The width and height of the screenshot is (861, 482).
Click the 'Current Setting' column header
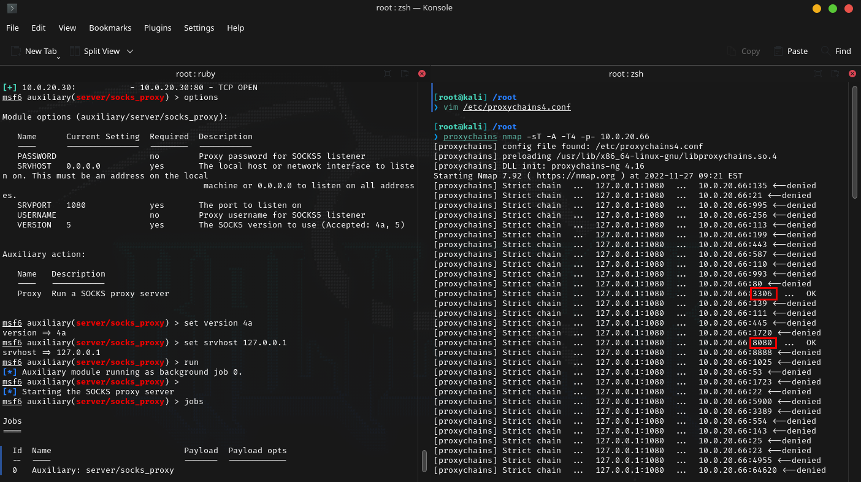click(103, 137)
